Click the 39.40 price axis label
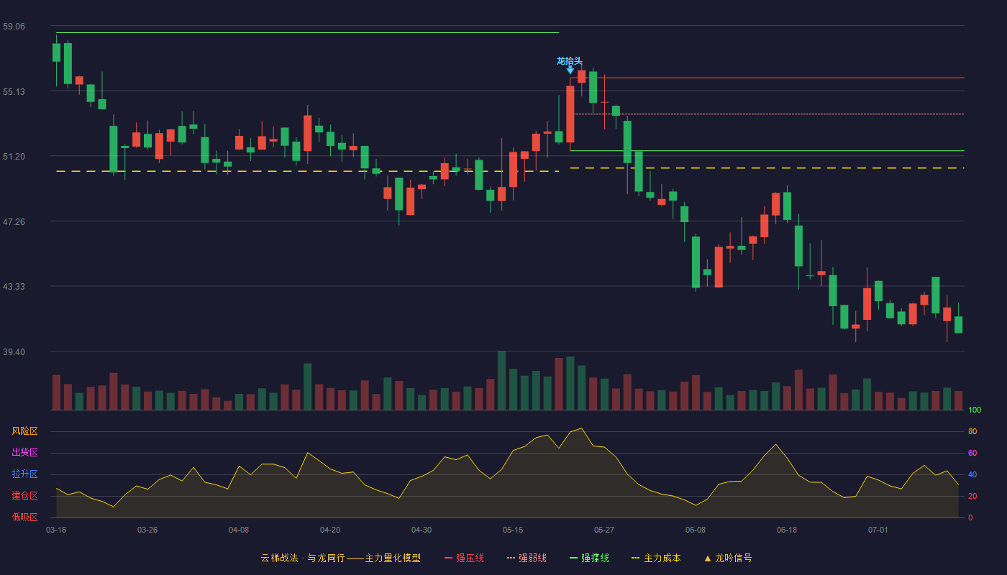Screen dimensions: 1007x575 14,351
